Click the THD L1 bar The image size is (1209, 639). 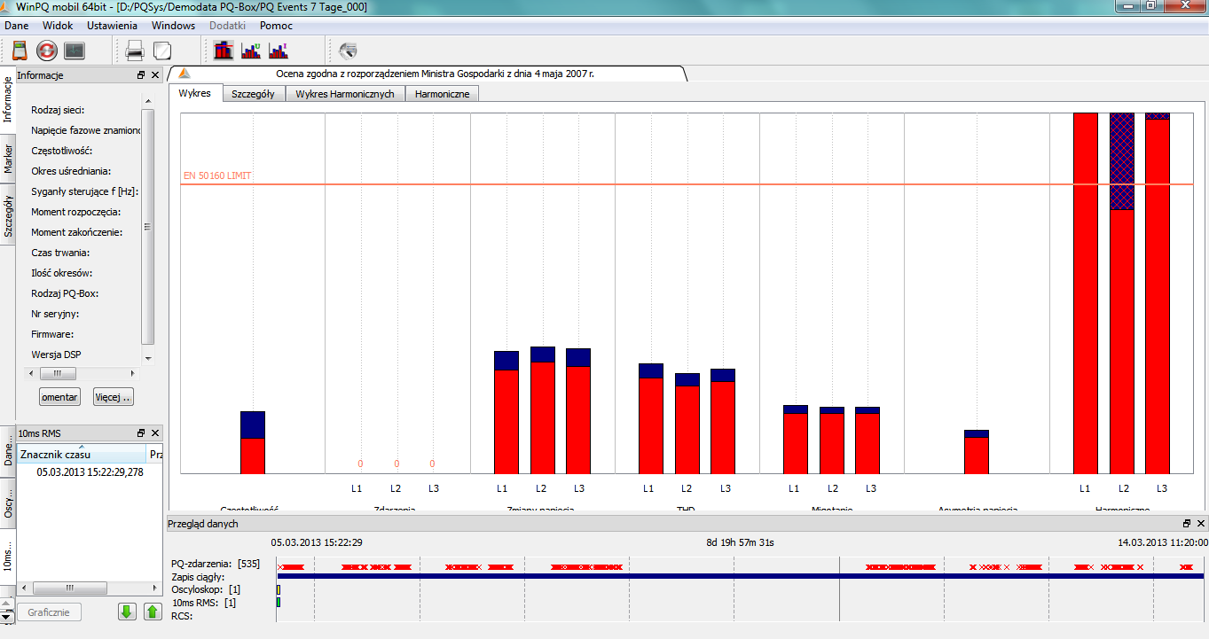[x=651, y=418]
